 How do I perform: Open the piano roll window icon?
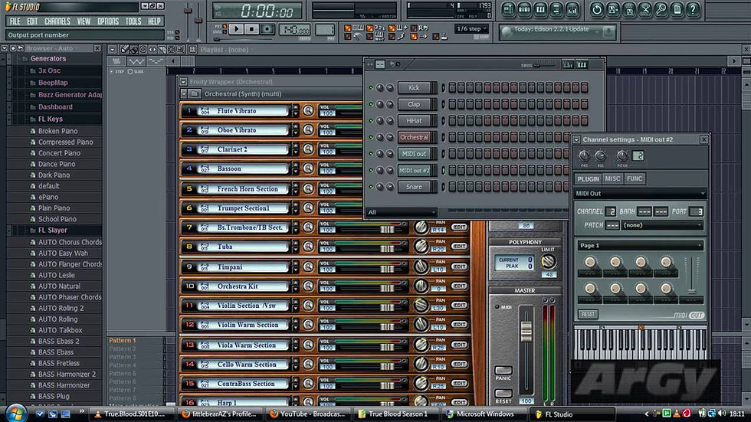click(540, 9)
